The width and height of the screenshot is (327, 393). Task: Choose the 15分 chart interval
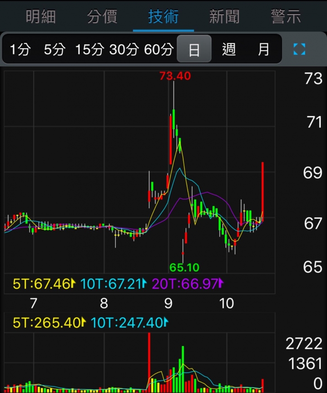pos(90,49)
